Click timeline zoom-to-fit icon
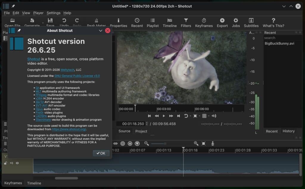Viewport: 305px width, 189px height. tap(203, 143)
